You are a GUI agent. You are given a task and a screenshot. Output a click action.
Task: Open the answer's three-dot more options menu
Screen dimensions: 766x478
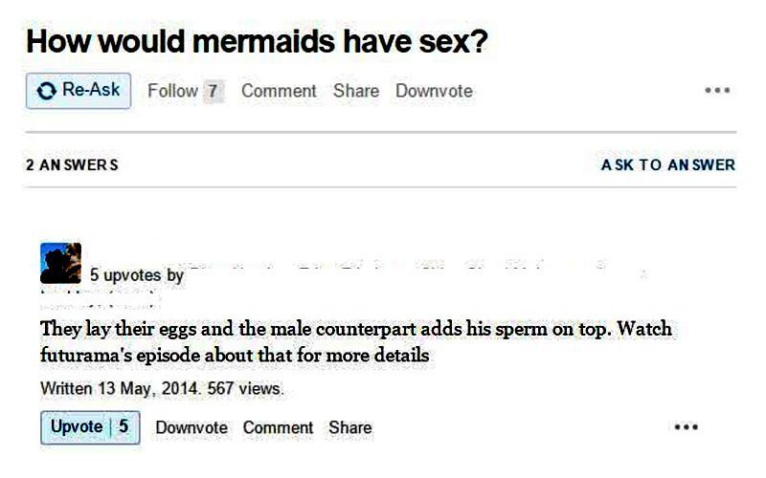pyautogui.click(x=686, y=427)
